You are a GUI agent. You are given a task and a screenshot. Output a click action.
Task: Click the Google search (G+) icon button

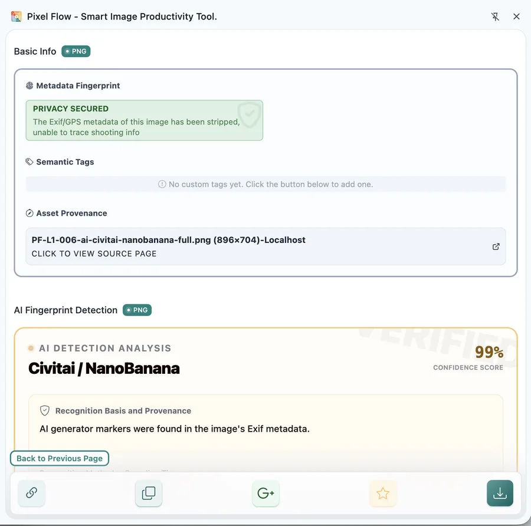click(x=266, y=493)
